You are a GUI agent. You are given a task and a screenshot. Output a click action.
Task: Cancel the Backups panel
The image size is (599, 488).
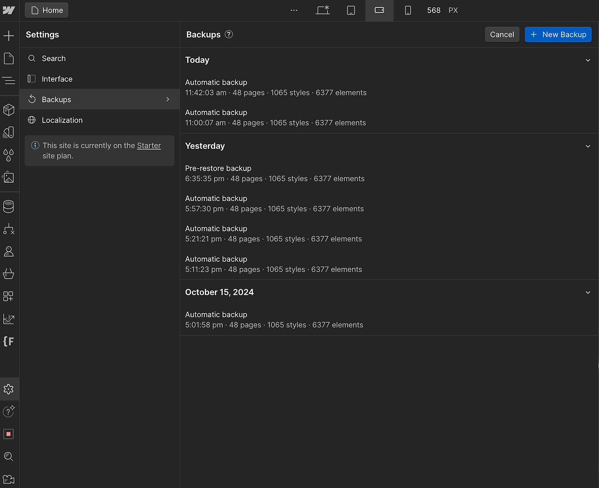(502, 35)
